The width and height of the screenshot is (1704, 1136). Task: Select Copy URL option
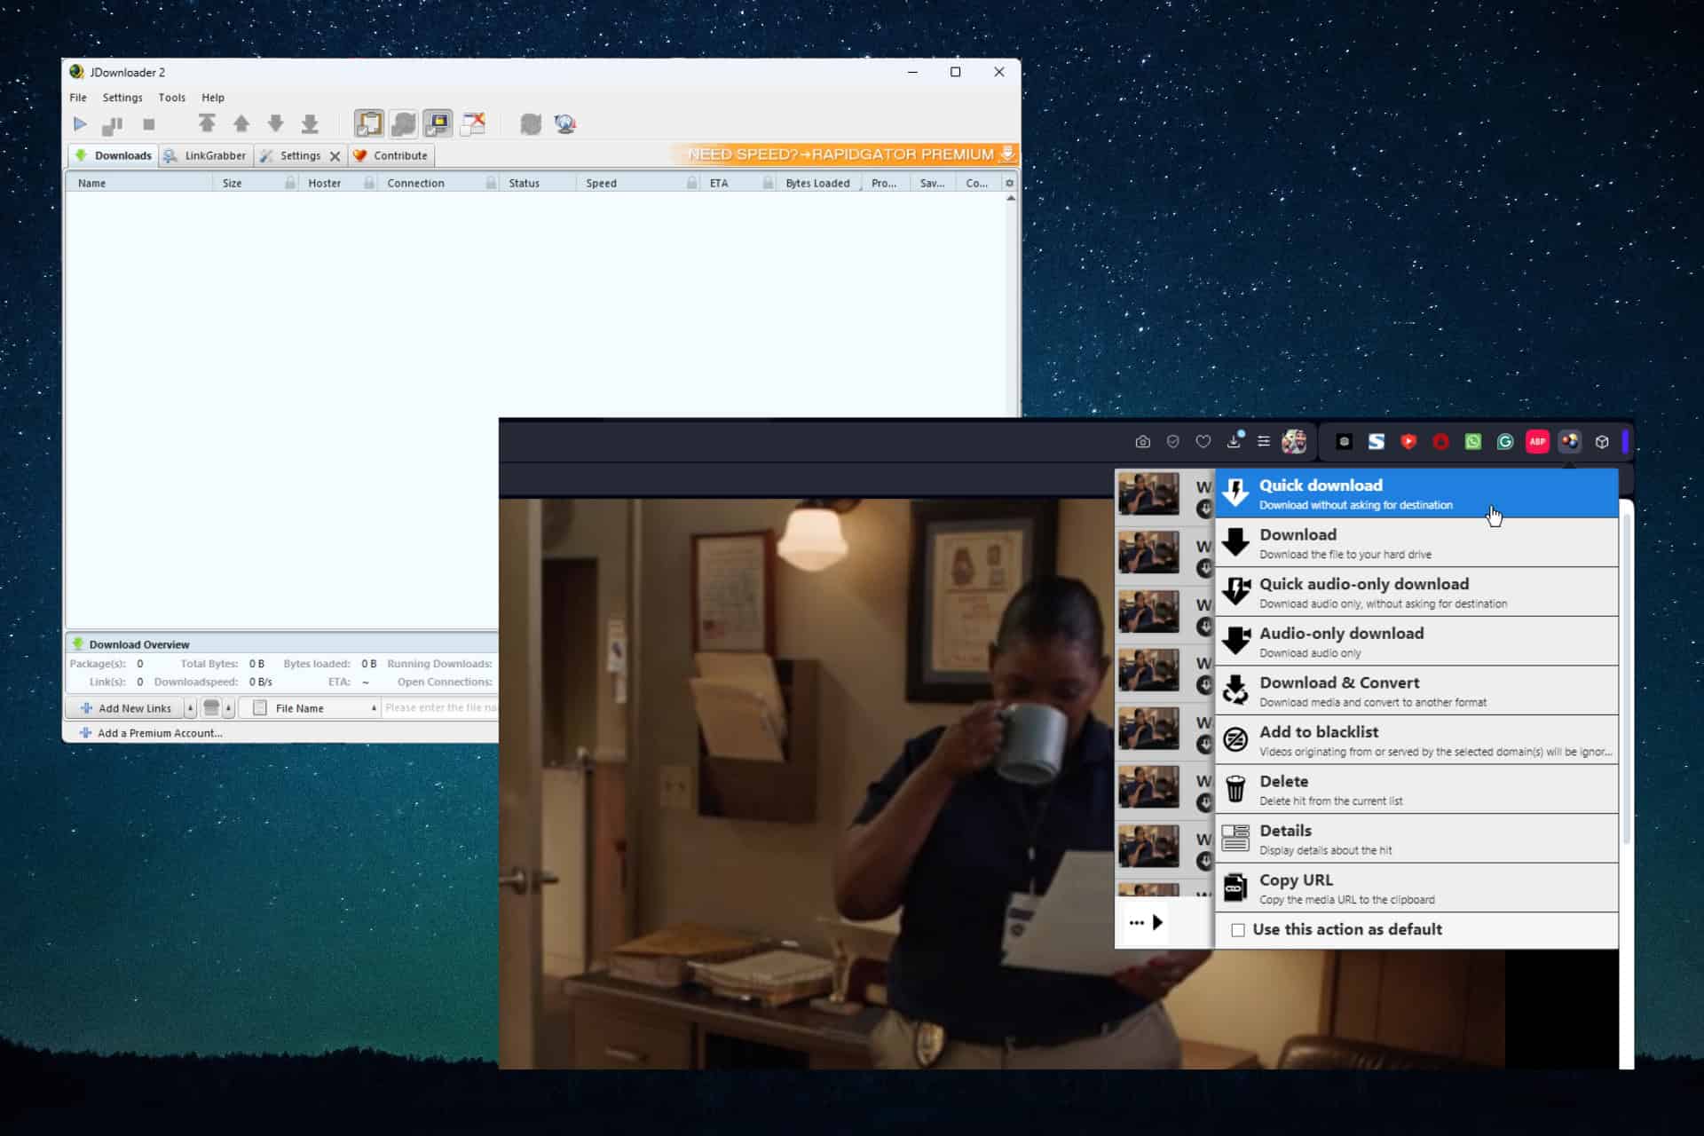click(1416, 887)
